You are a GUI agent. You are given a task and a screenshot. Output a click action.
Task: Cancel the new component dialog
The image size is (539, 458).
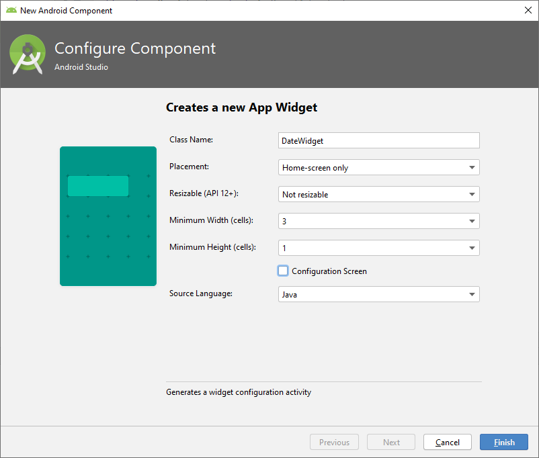pyautogui.click(x=447, y=442)
